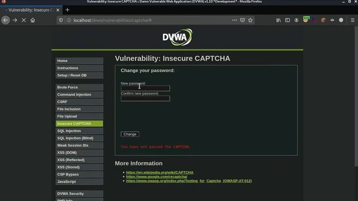
Task: Save page to Pocket
Action: point(242,20)
